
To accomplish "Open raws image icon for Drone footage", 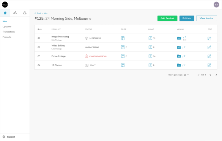I will 150,56.
